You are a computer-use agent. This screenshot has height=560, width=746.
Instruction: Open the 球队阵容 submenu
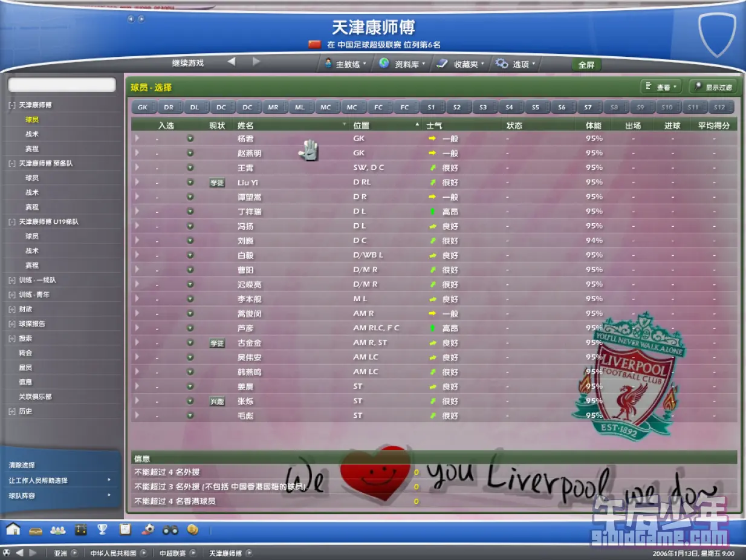[x=59, y=496]
